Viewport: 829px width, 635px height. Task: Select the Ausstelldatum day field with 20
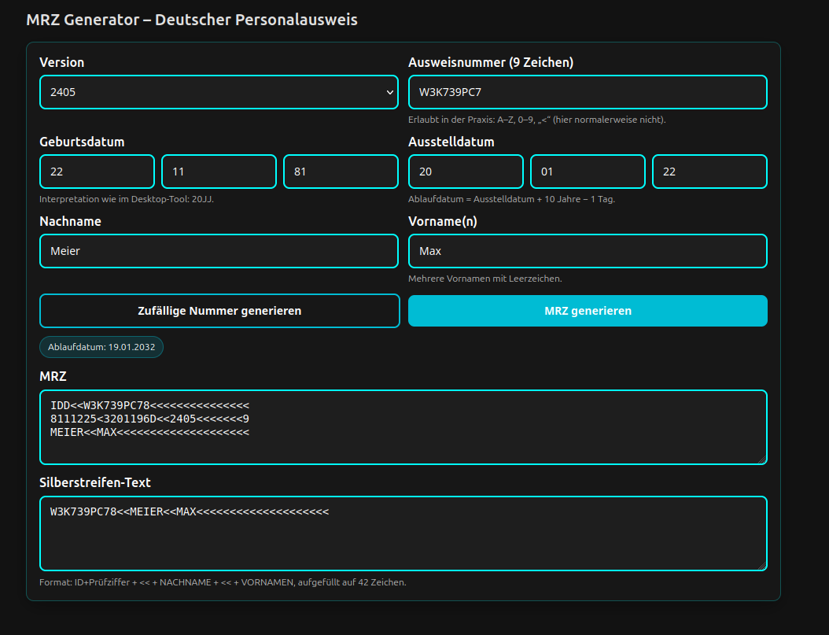tap(466, 172)
